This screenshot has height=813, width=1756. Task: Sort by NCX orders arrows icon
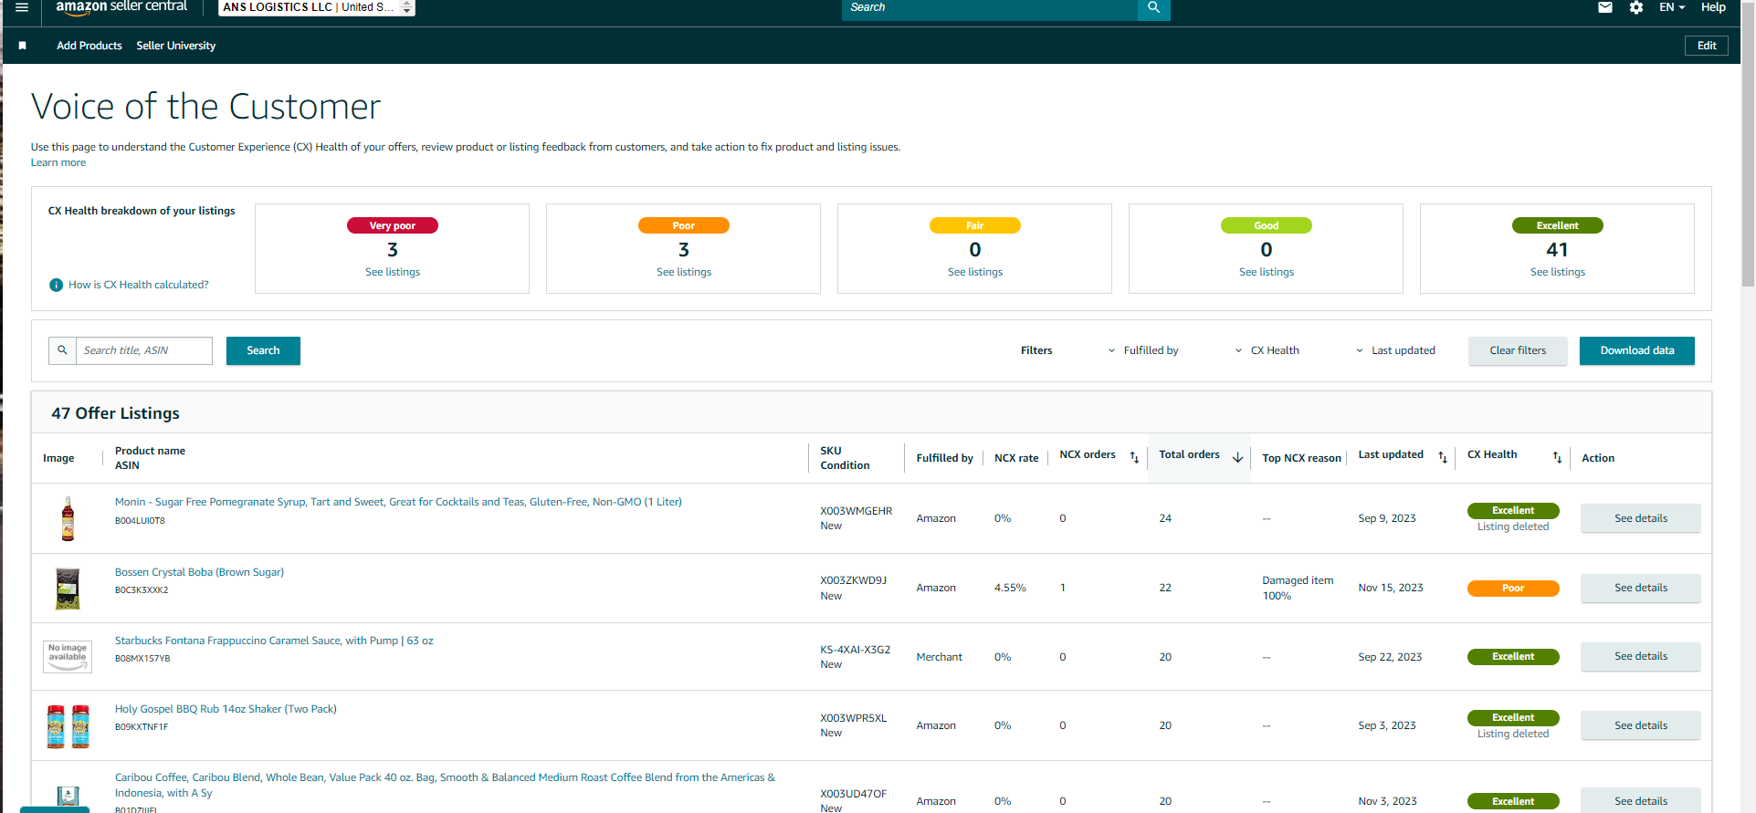click(1134, 457)
